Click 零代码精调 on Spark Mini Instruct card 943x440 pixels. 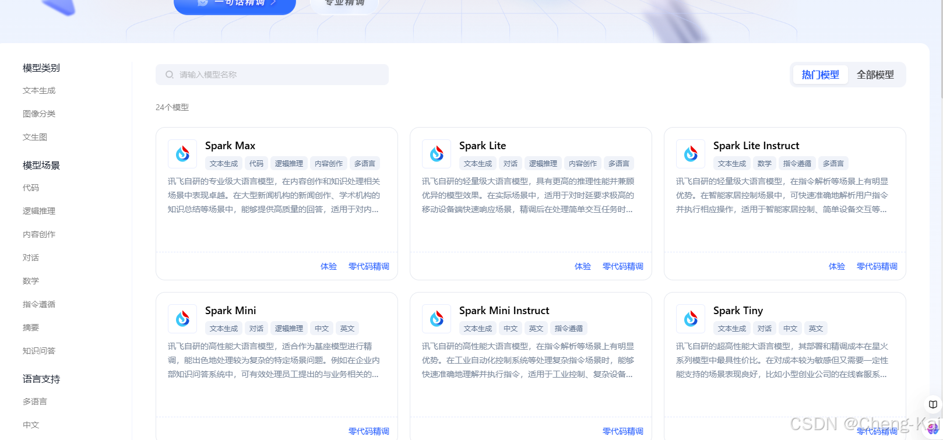[623, 431]
